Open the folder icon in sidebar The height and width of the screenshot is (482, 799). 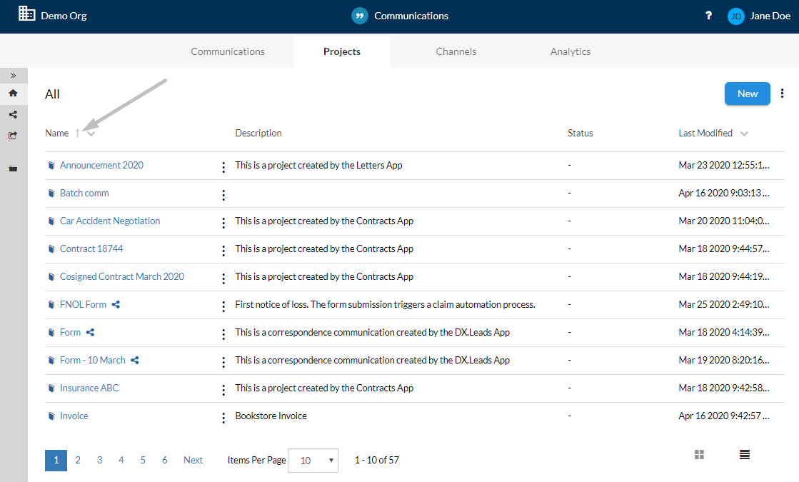tap(14, 169)
